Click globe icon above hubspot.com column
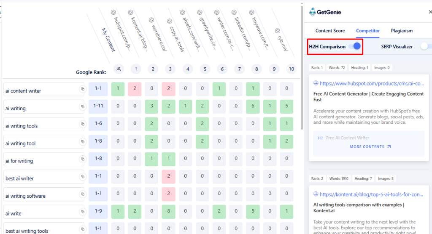 (113, 12)
